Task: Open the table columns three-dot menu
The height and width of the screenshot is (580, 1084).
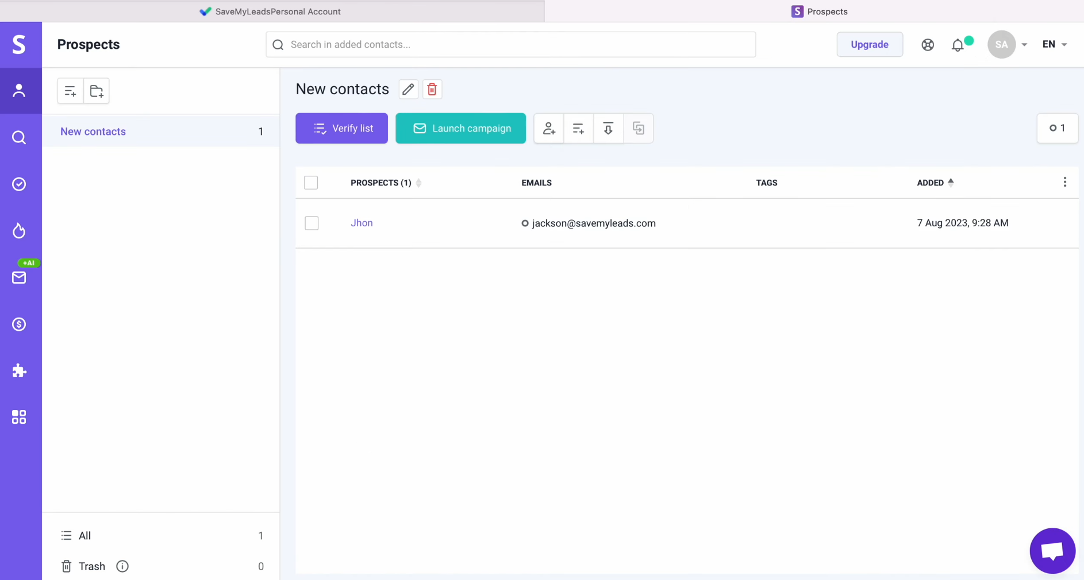Action: (x=1064, y=182)
